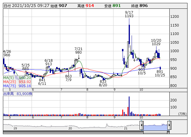
Task: Click the 9/17 peak label 1193
Action: pos(129,16)
